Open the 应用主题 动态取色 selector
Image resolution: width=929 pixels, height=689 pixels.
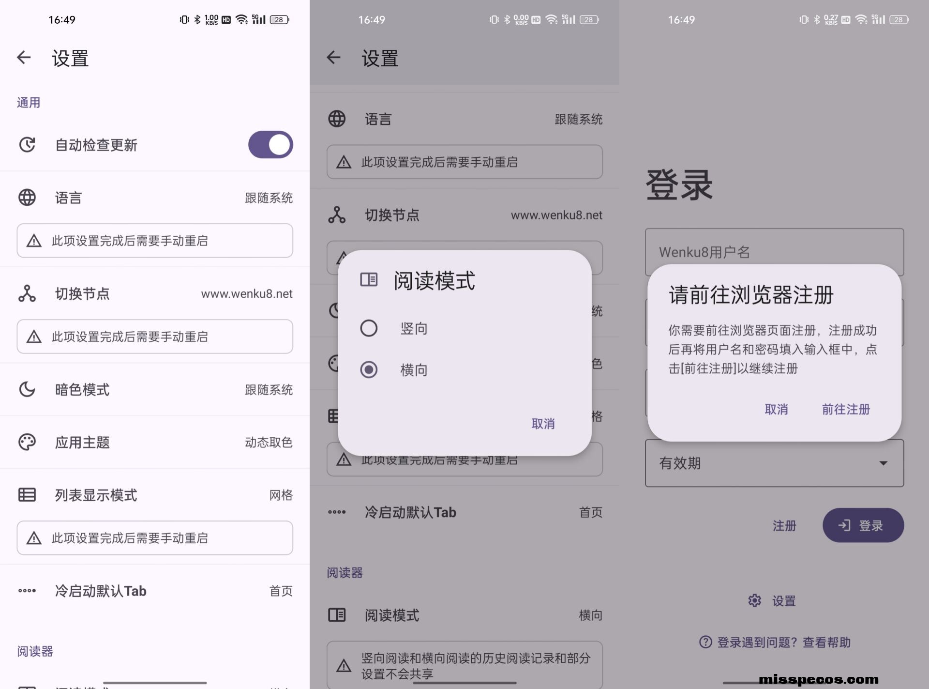[268, 443]
